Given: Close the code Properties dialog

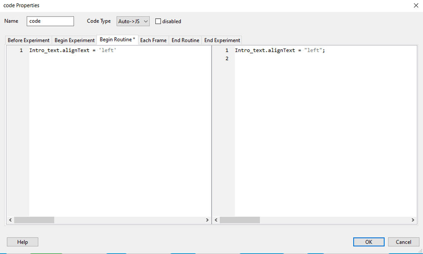Looking at the screenshot, I should (416, 5).
